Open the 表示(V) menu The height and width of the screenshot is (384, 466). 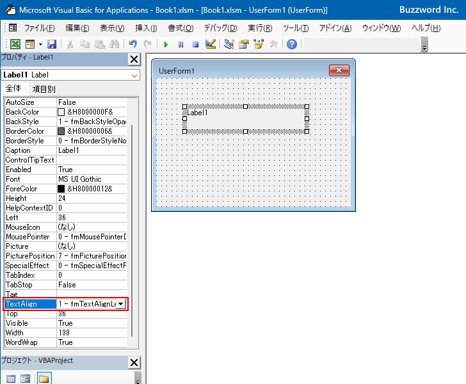click(112, 28)
